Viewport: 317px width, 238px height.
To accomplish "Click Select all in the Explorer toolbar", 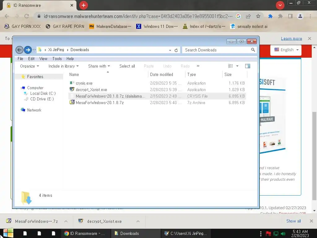I will point(127,66).
